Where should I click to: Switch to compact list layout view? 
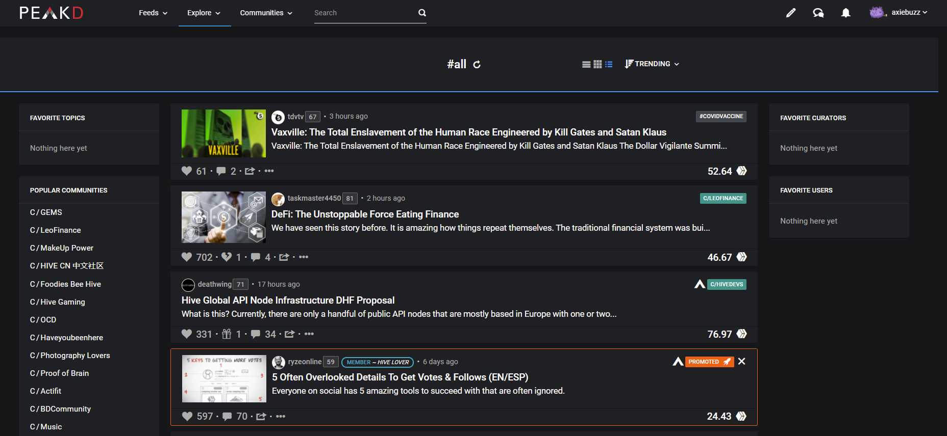coord(609,64)
